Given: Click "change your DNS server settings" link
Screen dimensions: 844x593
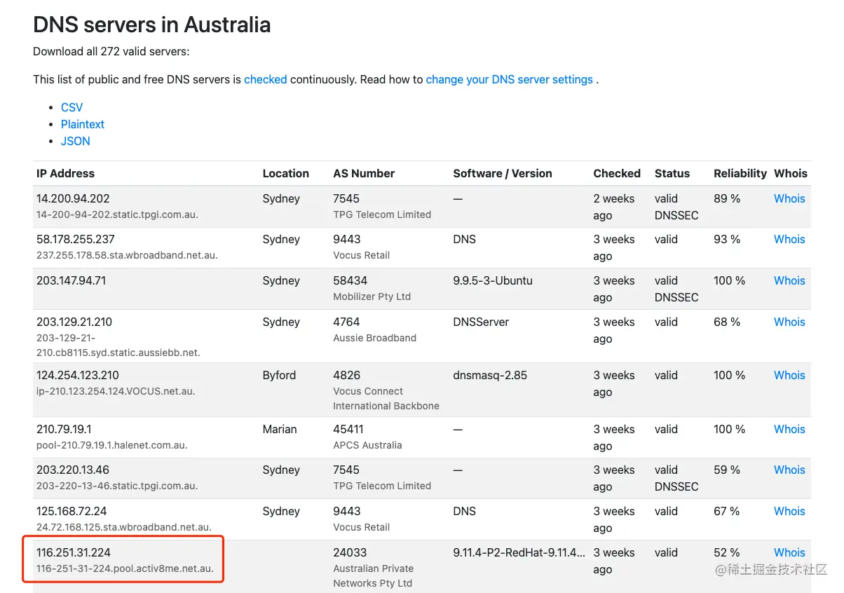Looking at the screenshot, I should (x=509, y=79).
